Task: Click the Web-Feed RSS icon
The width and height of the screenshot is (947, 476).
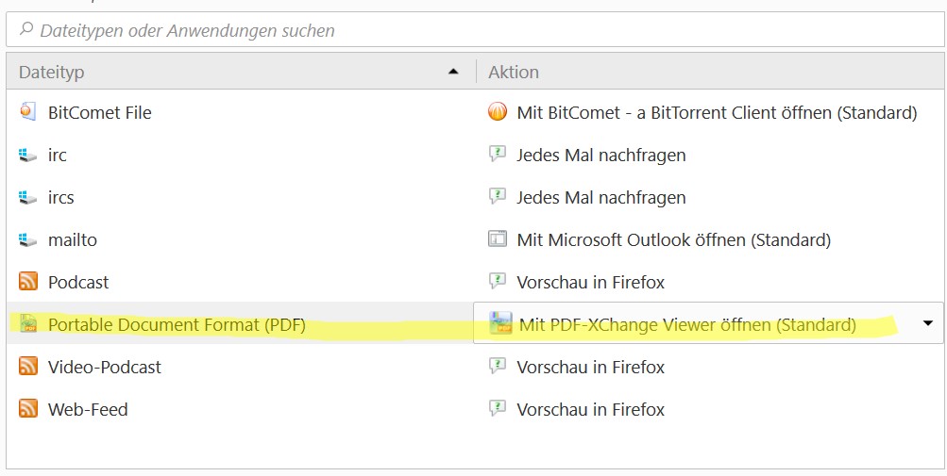Action: (28, 409)
